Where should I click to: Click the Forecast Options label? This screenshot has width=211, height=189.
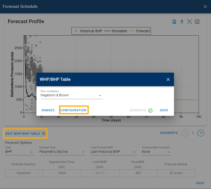[x=19, y=143]
